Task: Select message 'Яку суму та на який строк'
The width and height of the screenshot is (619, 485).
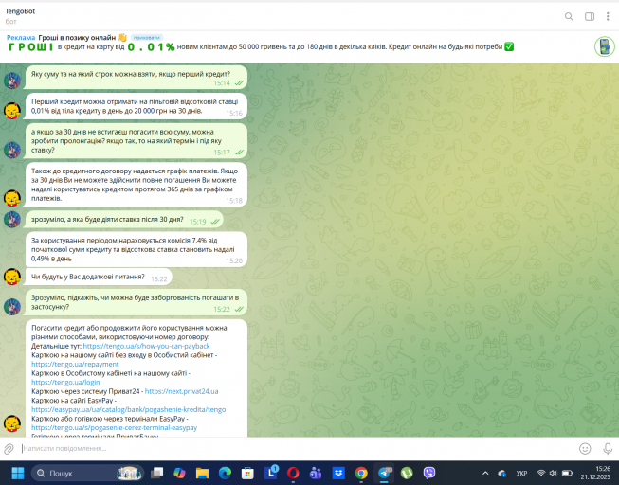Action: (137, 78)
